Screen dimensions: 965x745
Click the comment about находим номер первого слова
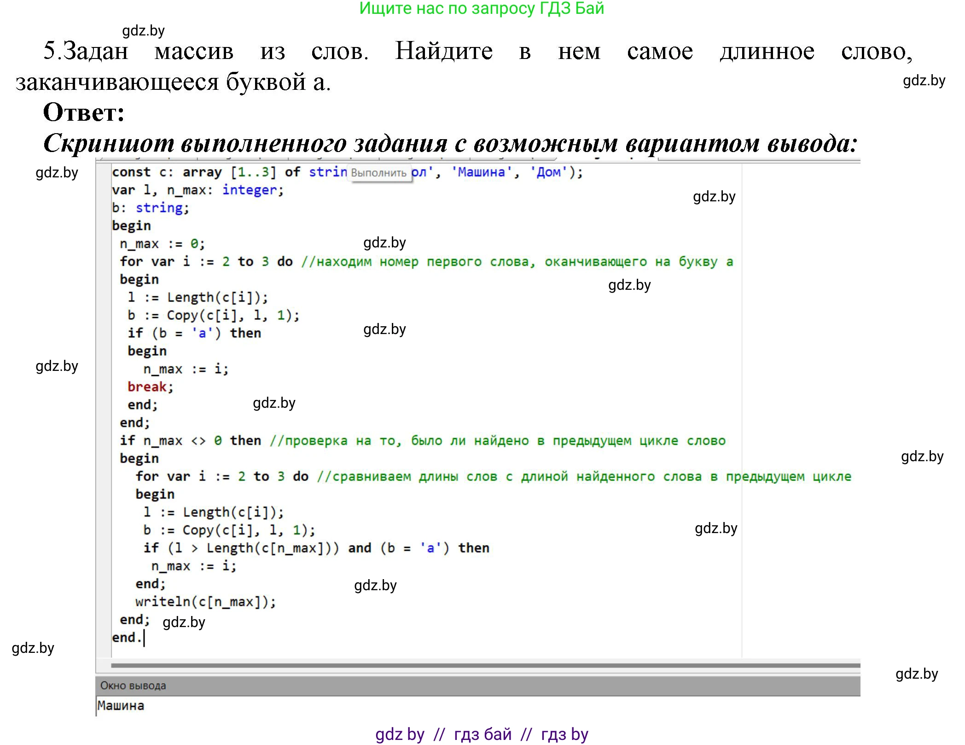(517, 262)
